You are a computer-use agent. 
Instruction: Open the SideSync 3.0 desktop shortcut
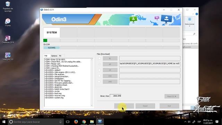tap(8, 56)
